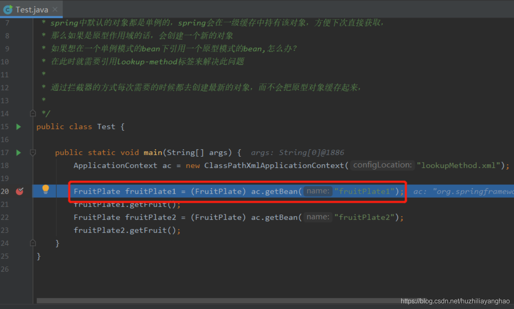Click the fold end marker on line 24
514x309 pixels.
[x=33, y=243]
